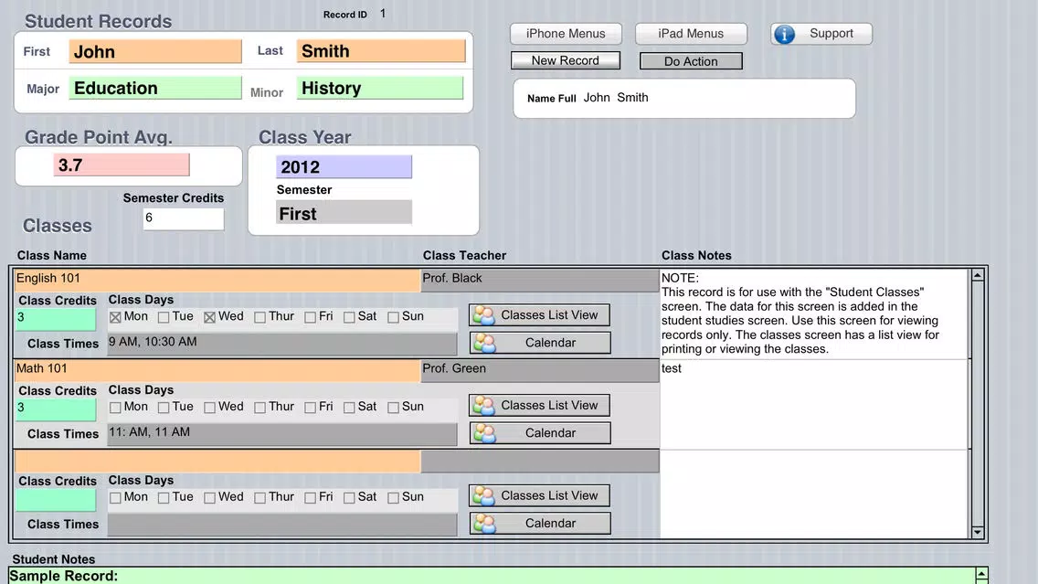This screenshot has width=1038, height=584.
Task: Check Sat for Math 101
Action: click(x=349, y=408)
